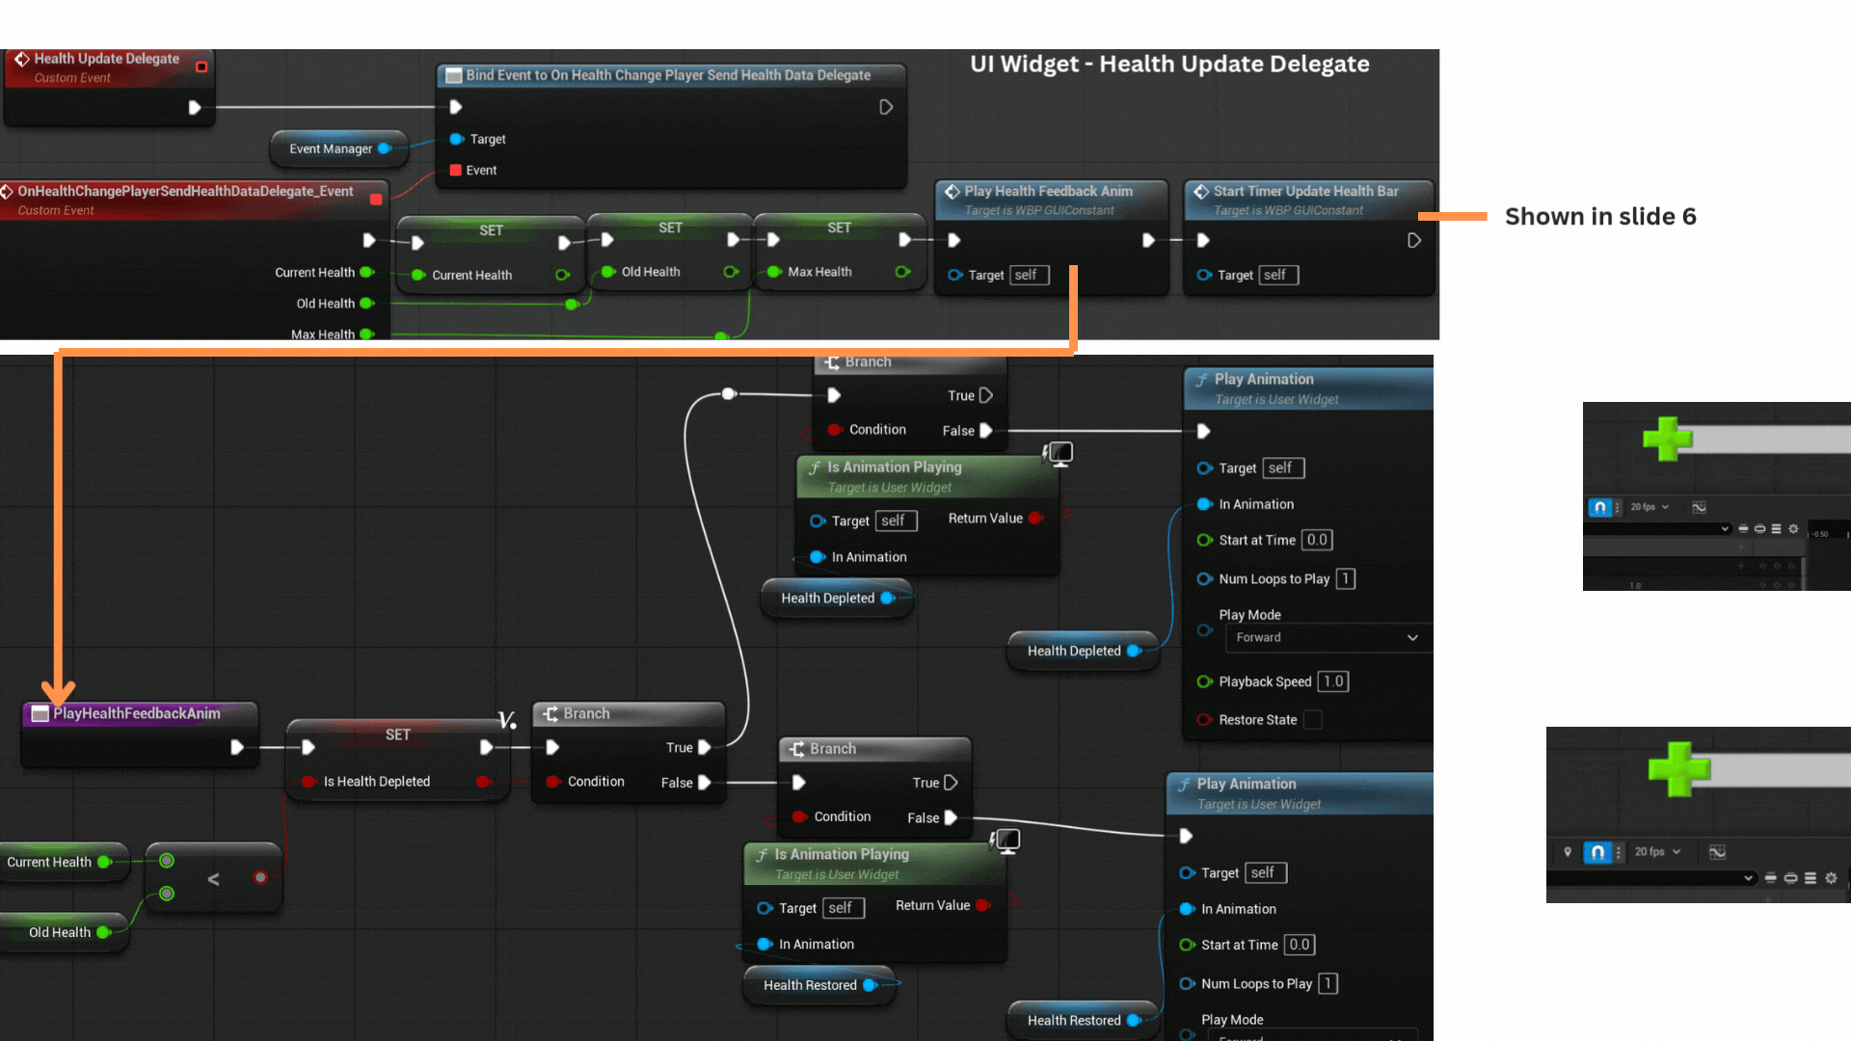The height and width of the screenshot is (1041, 1851).
Task: Click the marker pin icon in sequencer toolbar
Action: click(x=1568, y=852)
